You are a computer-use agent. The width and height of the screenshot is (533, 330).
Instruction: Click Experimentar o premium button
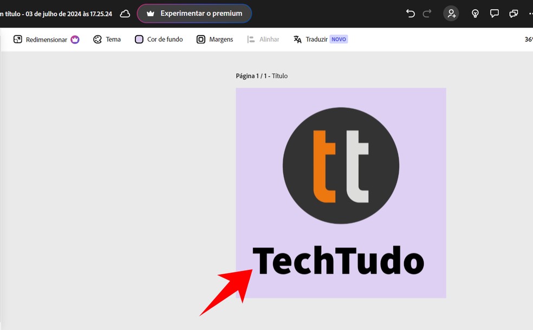[x=194, y=14]
